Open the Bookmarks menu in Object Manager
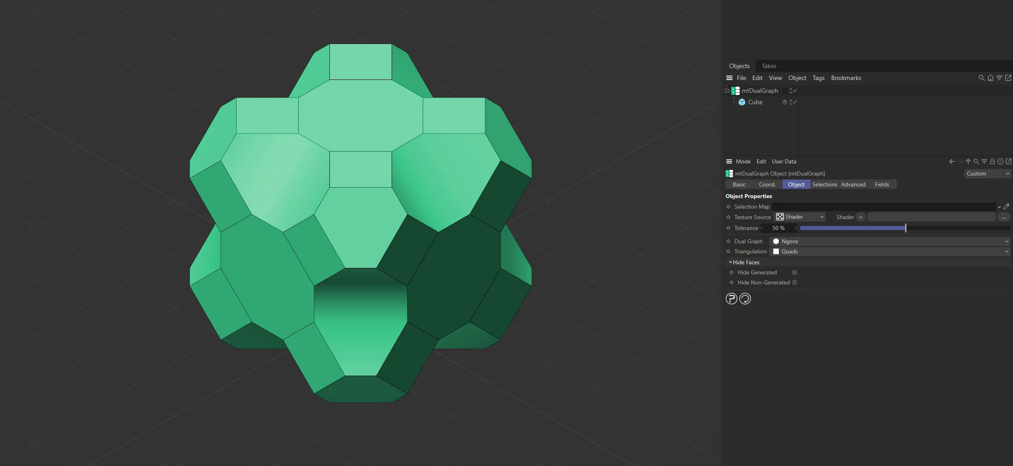 (846, 78)
